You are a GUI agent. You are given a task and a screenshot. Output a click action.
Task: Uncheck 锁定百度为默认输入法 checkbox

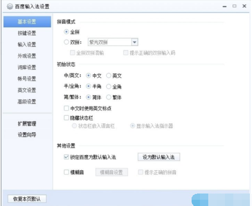(x=67, y=157)
